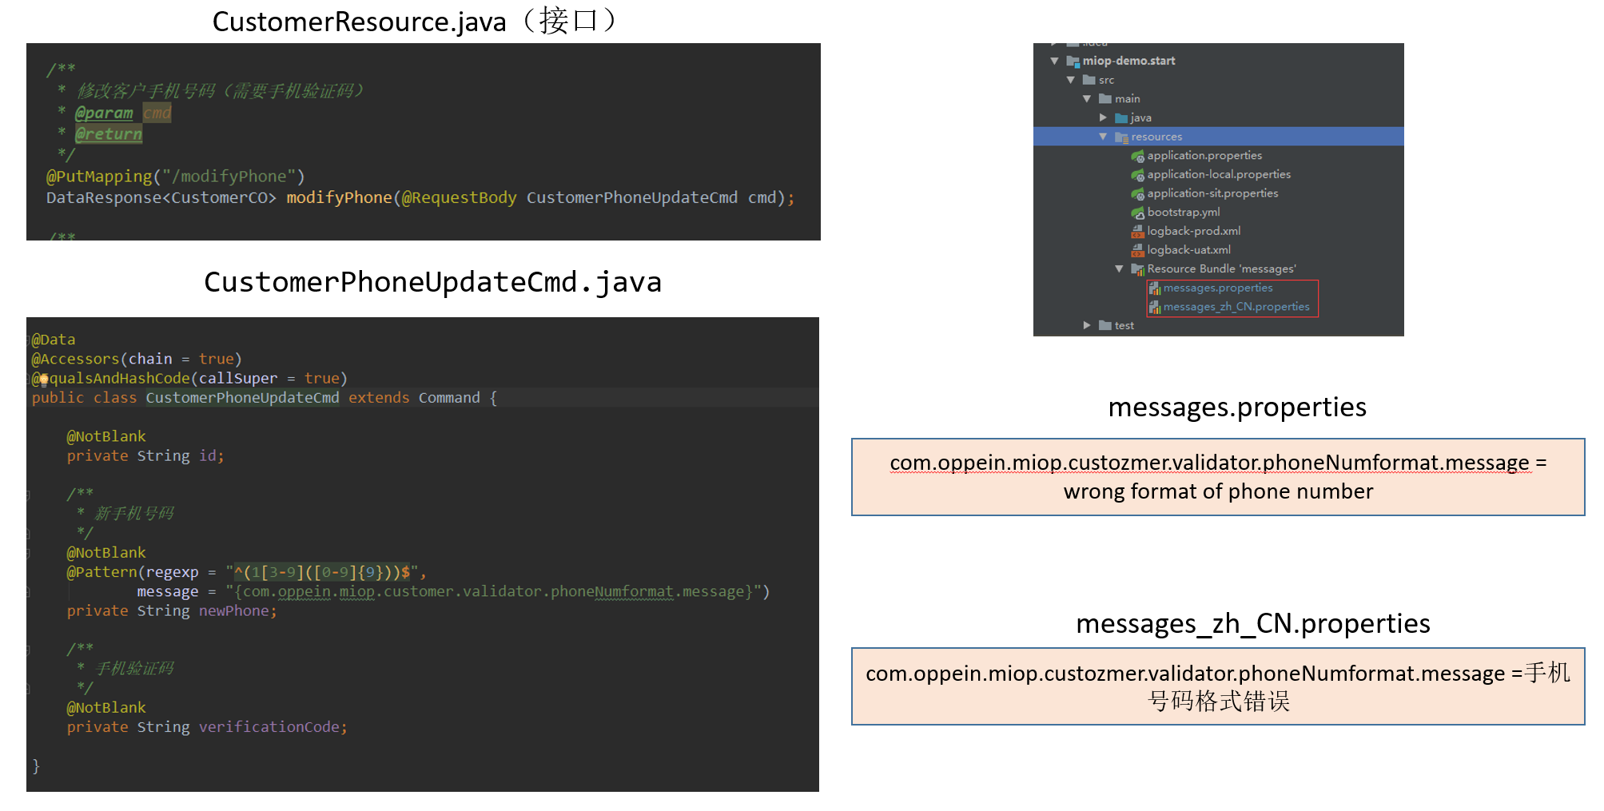This screenshot has height=811, width=1604.
Task: Click the lightbulb intention icon on @EqualsAndHashCode line
Action: [x=44, y=379]
